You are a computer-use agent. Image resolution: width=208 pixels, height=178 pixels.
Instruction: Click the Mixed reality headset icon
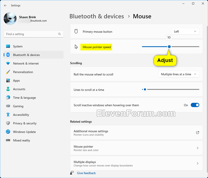[8, 140]
